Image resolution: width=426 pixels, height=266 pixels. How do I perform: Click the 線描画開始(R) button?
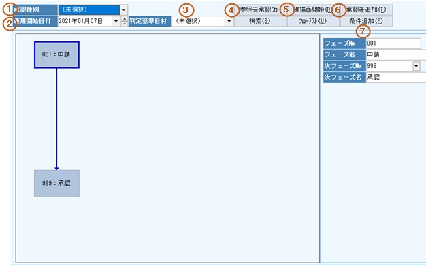tap(313, 10)
